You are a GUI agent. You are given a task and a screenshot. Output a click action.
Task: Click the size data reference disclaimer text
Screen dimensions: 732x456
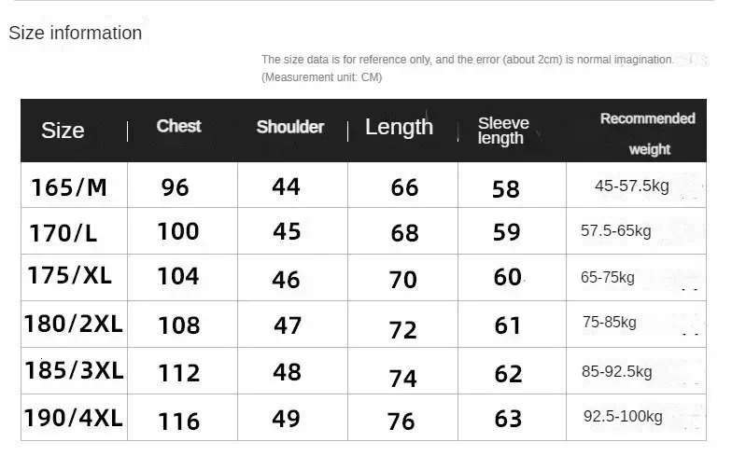(x=467, y=60)
